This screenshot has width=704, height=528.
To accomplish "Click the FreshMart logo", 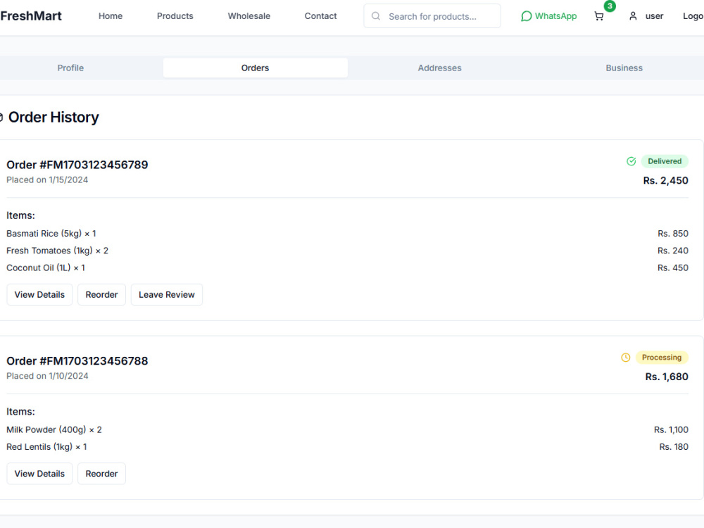I will coord(31,16).
